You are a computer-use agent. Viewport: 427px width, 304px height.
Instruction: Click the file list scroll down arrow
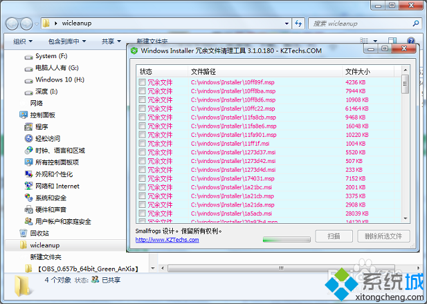coord(405,218)
